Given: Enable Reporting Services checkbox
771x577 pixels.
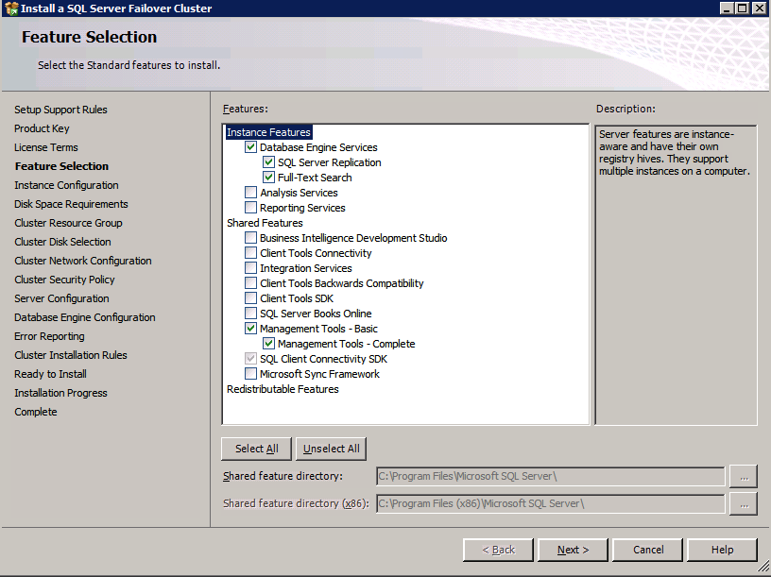Looking at the screenshot, I should point(250,208).
